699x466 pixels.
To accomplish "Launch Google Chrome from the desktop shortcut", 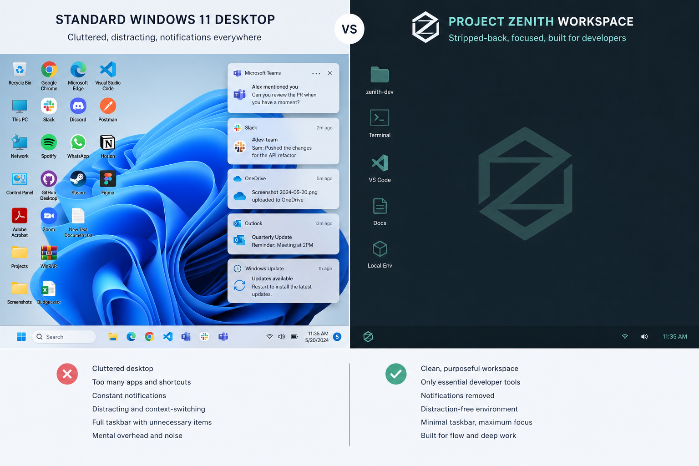I will [x=49, y=70].
